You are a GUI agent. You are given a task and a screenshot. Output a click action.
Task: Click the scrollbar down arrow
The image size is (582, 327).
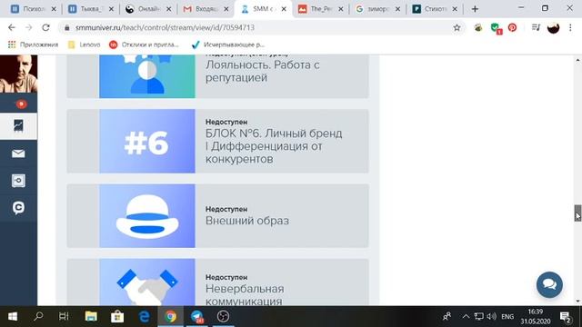(x=577, y=301)
